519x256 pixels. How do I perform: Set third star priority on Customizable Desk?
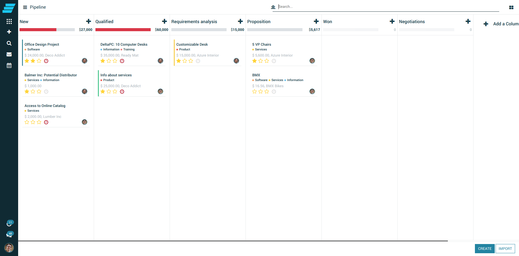tap(191, 61)
